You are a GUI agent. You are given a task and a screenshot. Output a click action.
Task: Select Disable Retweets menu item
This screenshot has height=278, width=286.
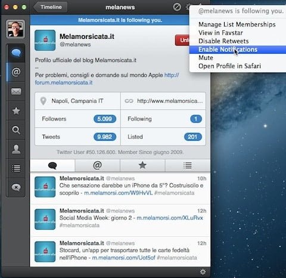(x=223, y=41)
